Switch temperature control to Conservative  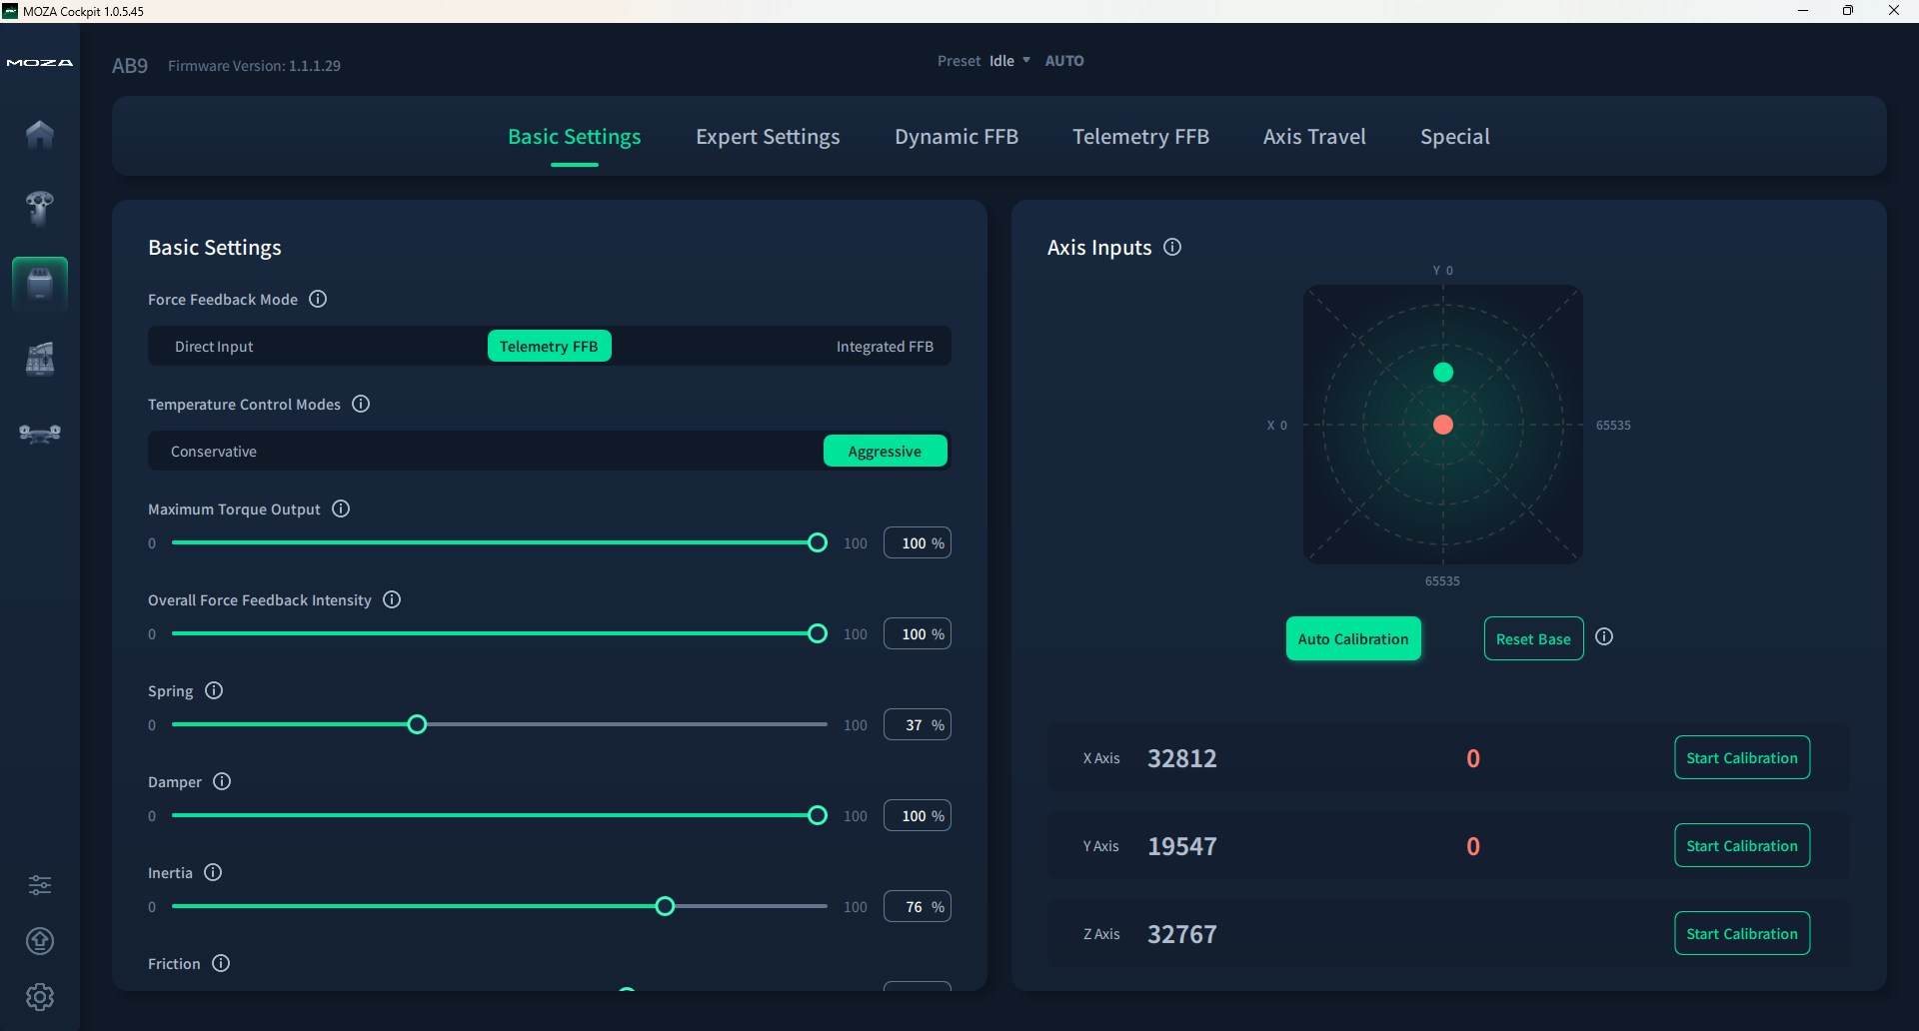[x=214, y=452]
